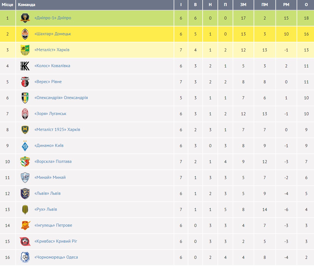Click the Zorya Luhansk club logo
The width and height of the screenshot is (314, 266).
pos(25,114)
